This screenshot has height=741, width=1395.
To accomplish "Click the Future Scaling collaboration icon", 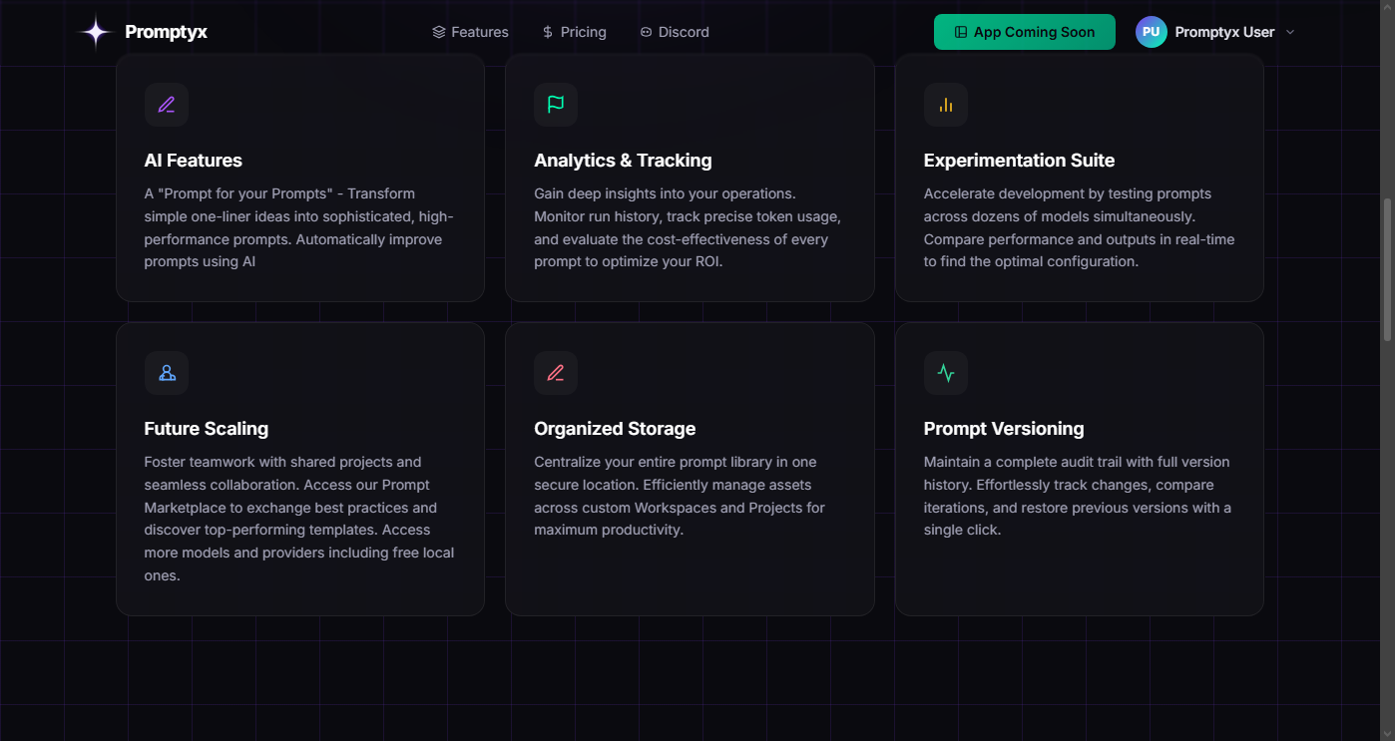I will (x=166, y=373).
